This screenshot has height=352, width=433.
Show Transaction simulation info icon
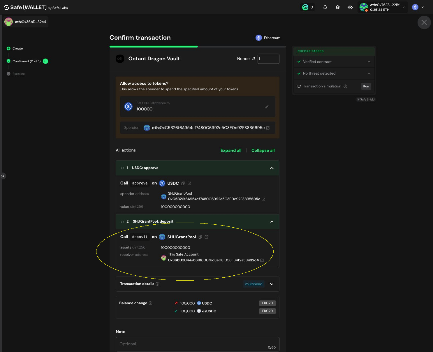345,86
